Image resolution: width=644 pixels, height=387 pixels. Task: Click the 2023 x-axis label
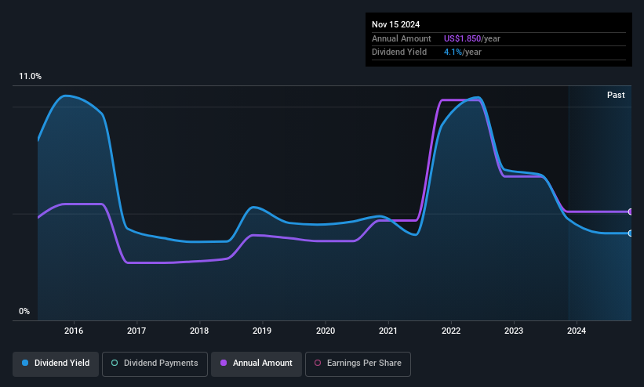tap(514, 331)
